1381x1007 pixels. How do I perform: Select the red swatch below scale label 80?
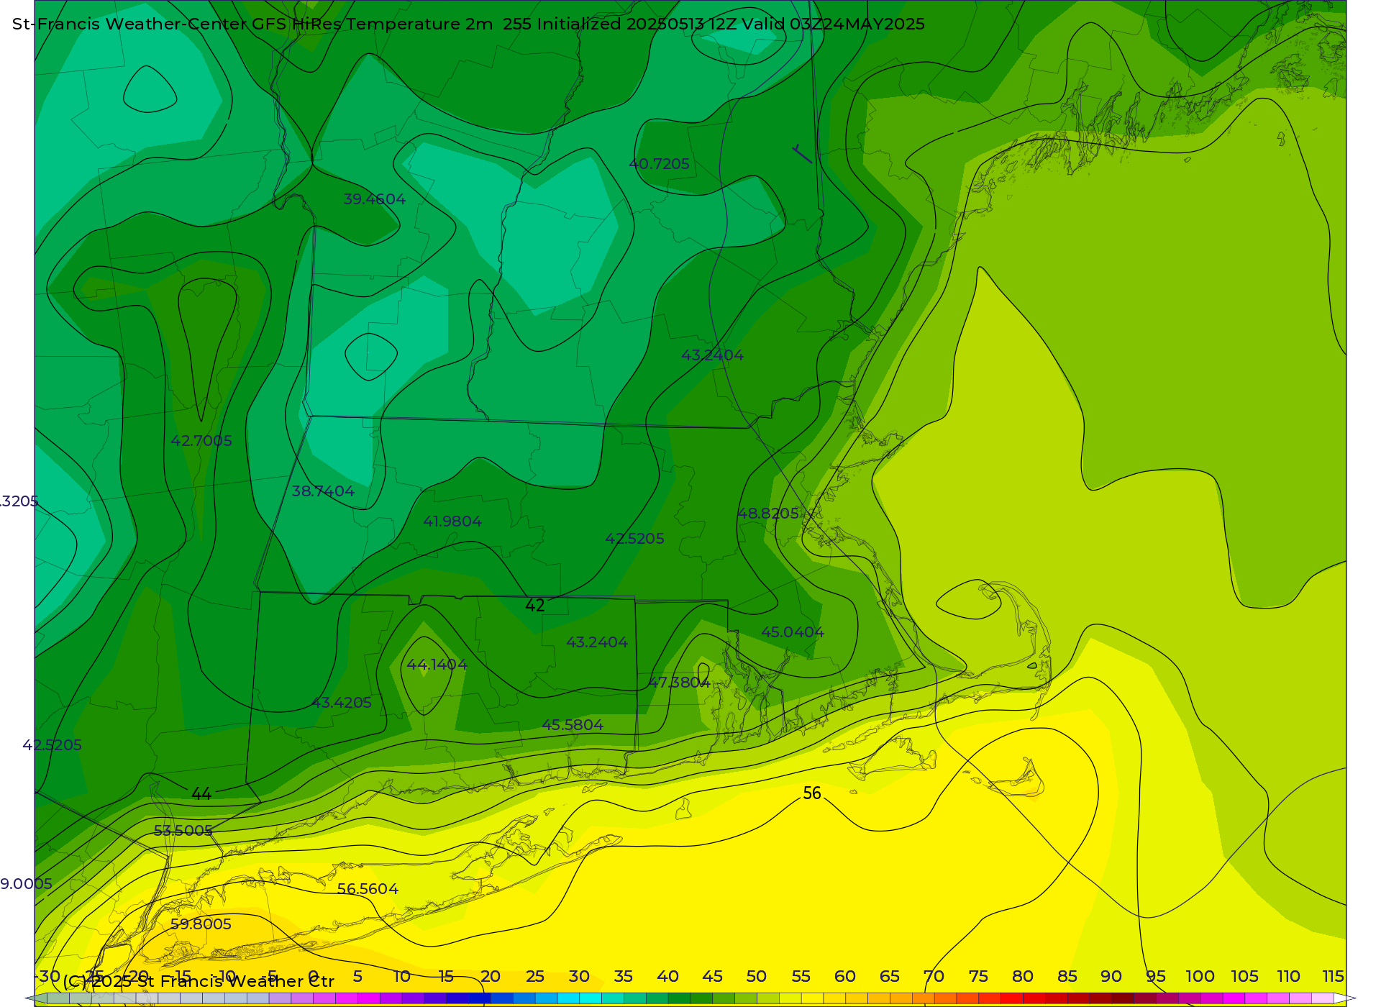tap(1011, 998)
